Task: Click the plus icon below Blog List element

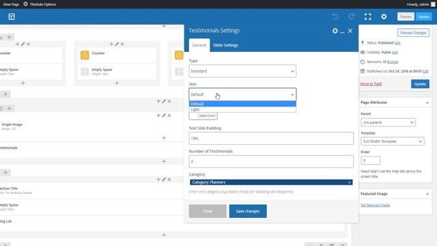Action: coord(164,234)
